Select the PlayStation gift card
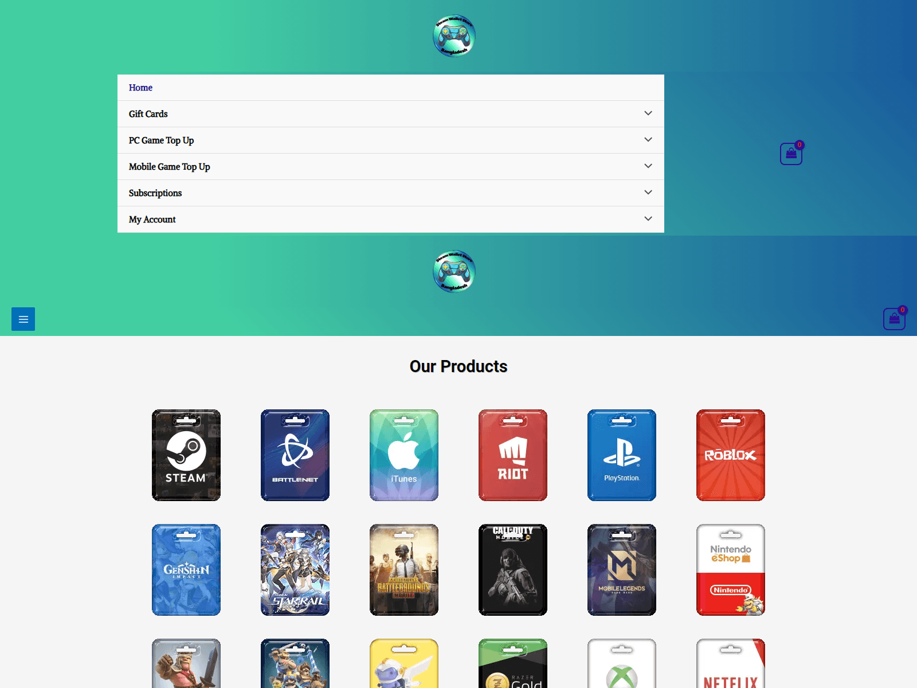917x688 pixels. 622,455
